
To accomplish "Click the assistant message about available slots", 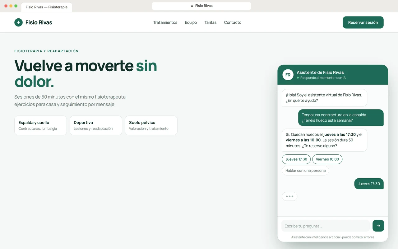I will point(324,140).
